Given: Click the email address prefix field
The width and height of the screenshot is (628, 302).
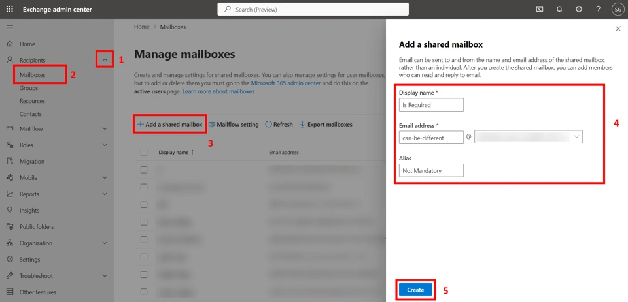Looking at the screenshot, I should pos(431,137).
